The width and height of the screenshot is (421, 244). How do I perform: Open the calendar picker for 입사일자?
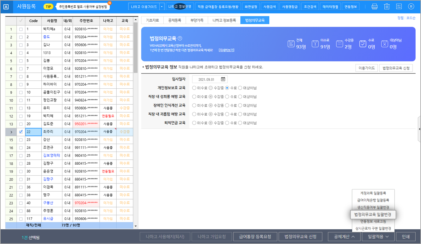pos(223,79)
